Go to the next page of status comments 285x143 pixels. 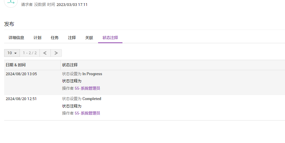tap(56, 53)
